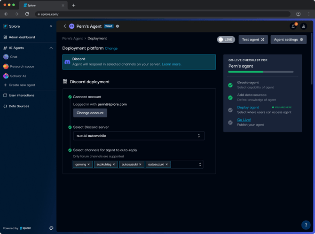Click Create agent checklist item
Viewport: 315px width, 234px height.
pos(248,82)
